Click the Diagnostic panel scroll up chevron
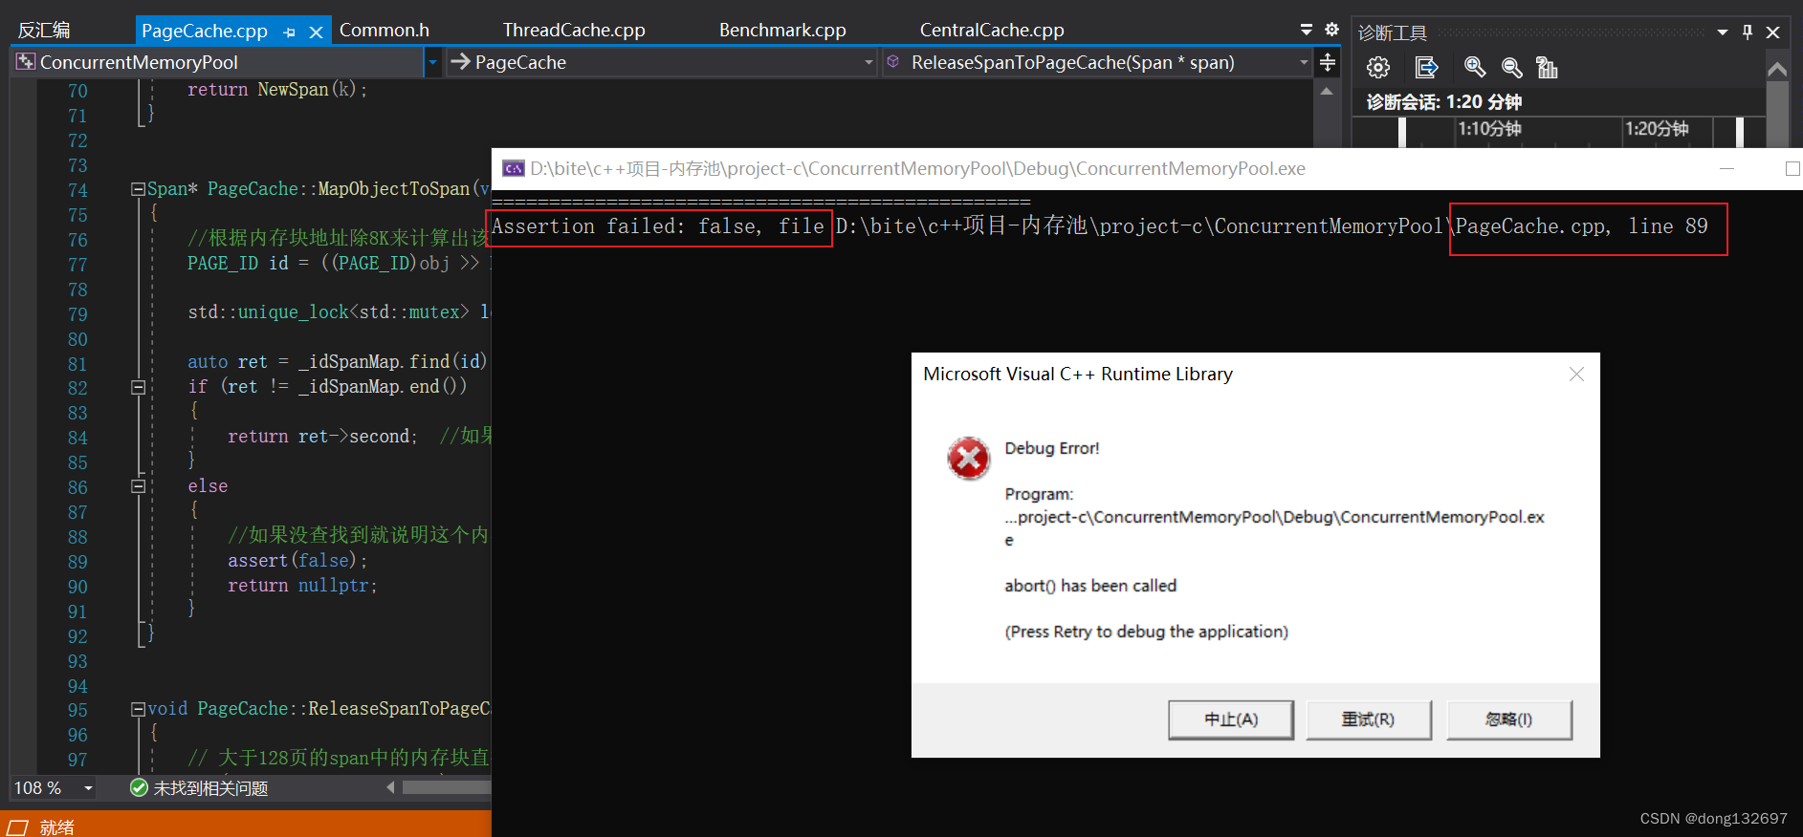This screenshot has height=837, width=1803. (x=1777, y=69)
